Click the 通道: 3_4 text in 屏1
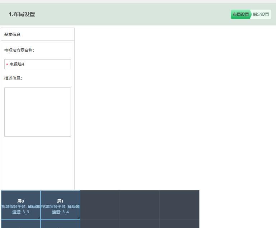The height and width of the screenshot is (228, 276). click(x=60, y=212)
